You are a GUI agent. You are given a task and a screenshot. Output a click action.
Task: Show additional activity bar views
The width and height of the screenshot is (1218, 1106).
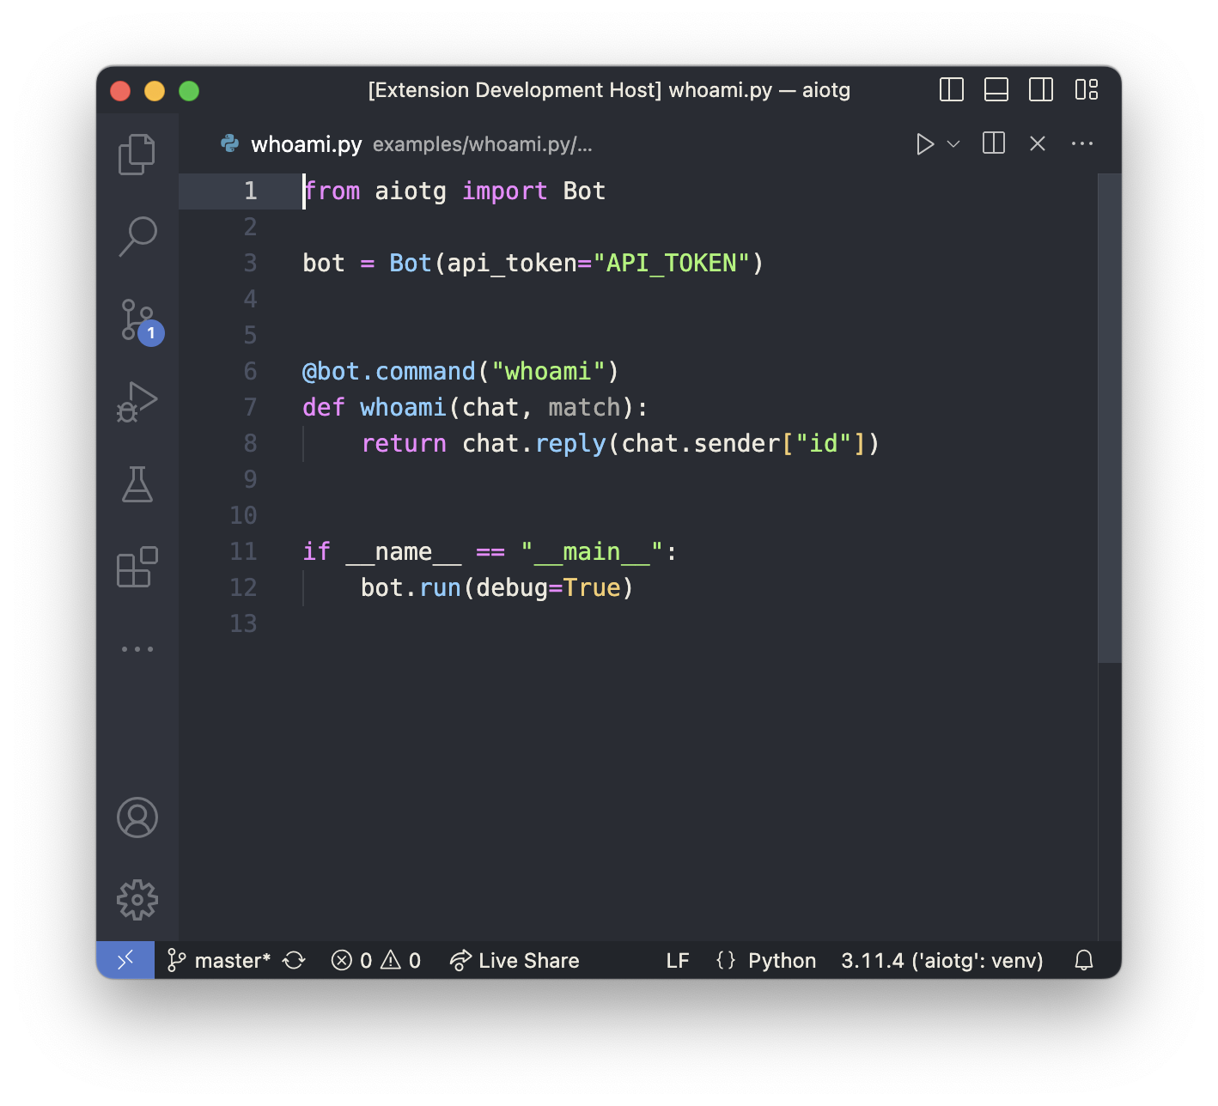click(137, 649)
